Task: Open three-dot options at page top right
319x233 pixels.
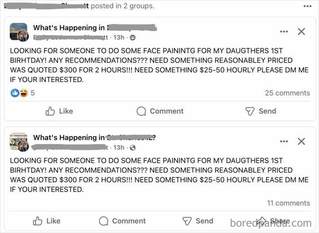Action: click(308, 6)
